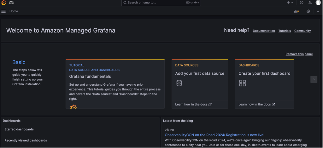Image resolution: width=323 pixels, height=148 pixels.
Task: Click the Basic heading
Action: tap(19, 62)
